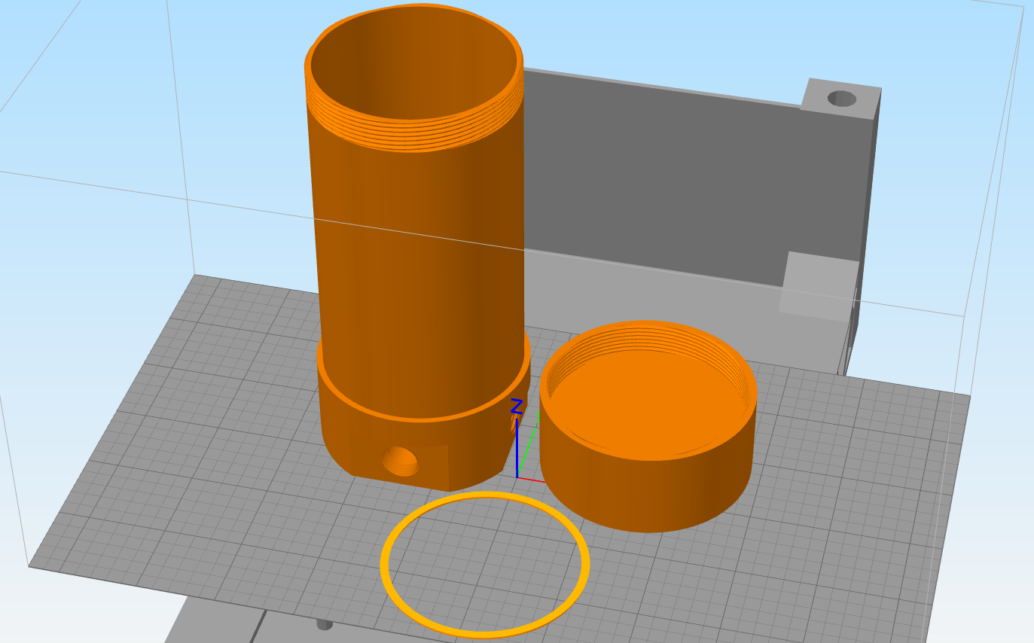
Task: Select the threaded screw cap model
Action: tap(648, 426)
